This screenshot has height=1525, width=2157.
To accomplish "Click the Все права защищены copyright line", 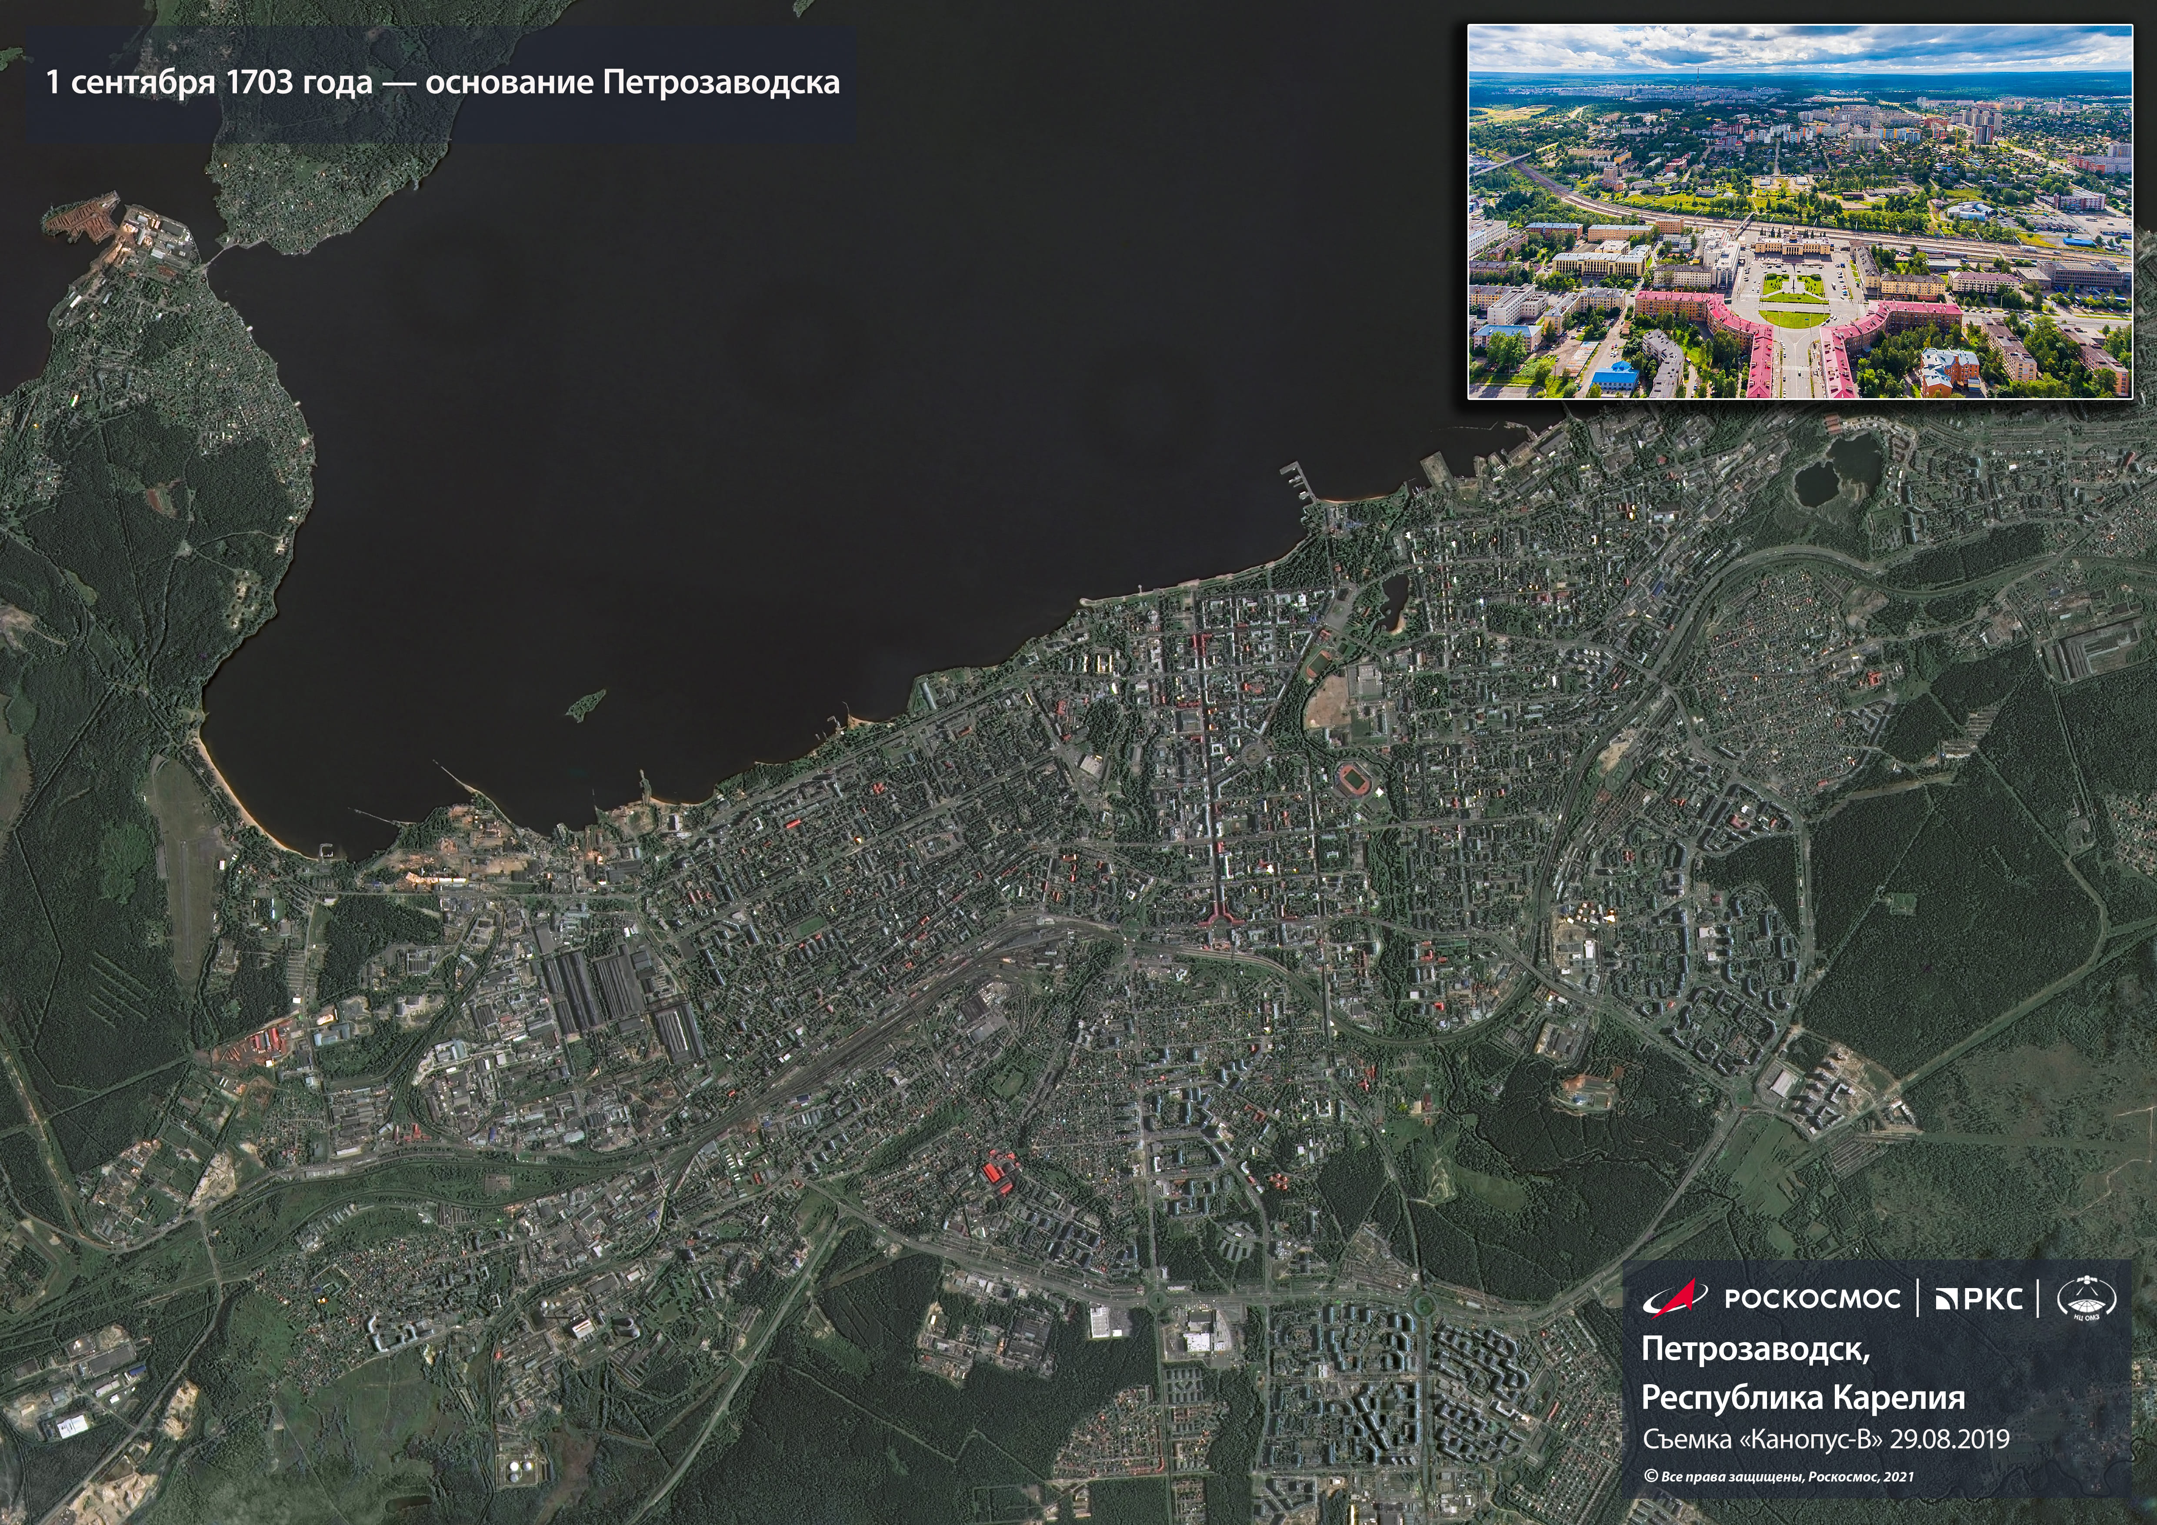I will tap(1778, 1476).
